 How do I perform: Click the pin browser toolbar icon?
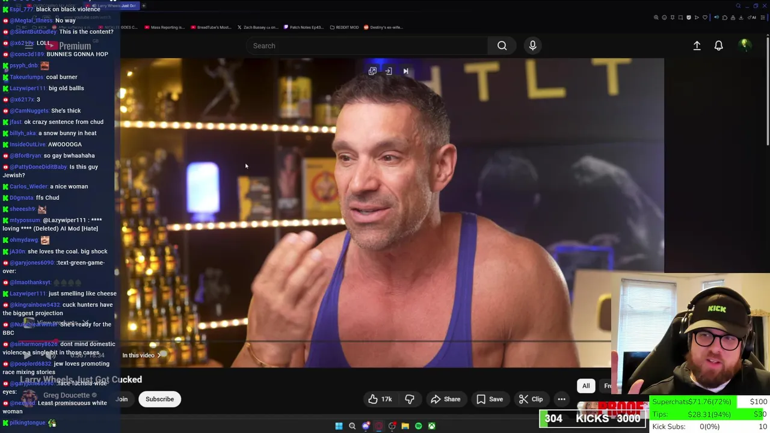tap(673, 17)
